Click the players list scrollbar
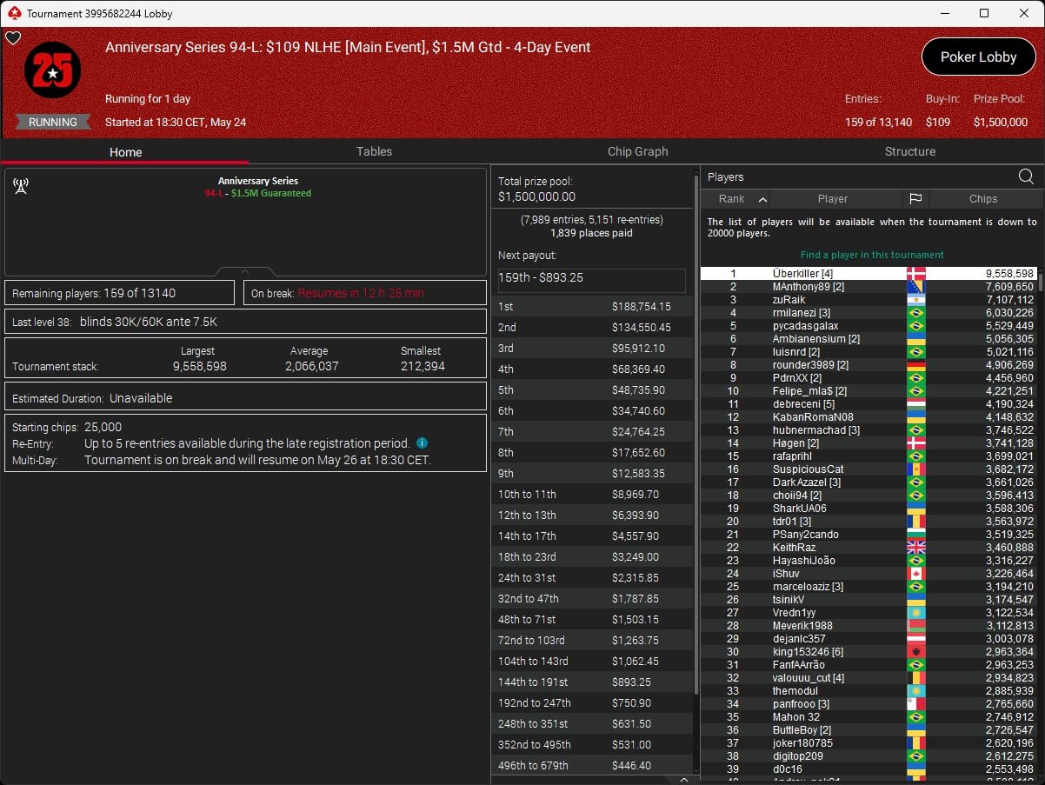This screenshot has height=785, width=1045. [1040, 282]
